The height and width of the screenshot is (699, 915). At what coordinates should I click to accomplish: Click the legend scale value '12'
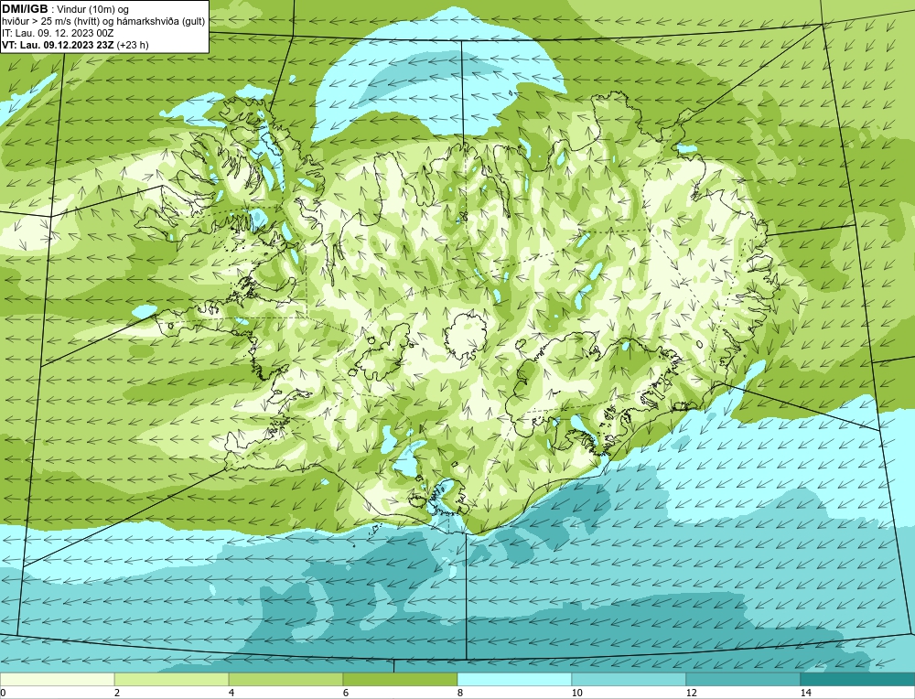692,693
